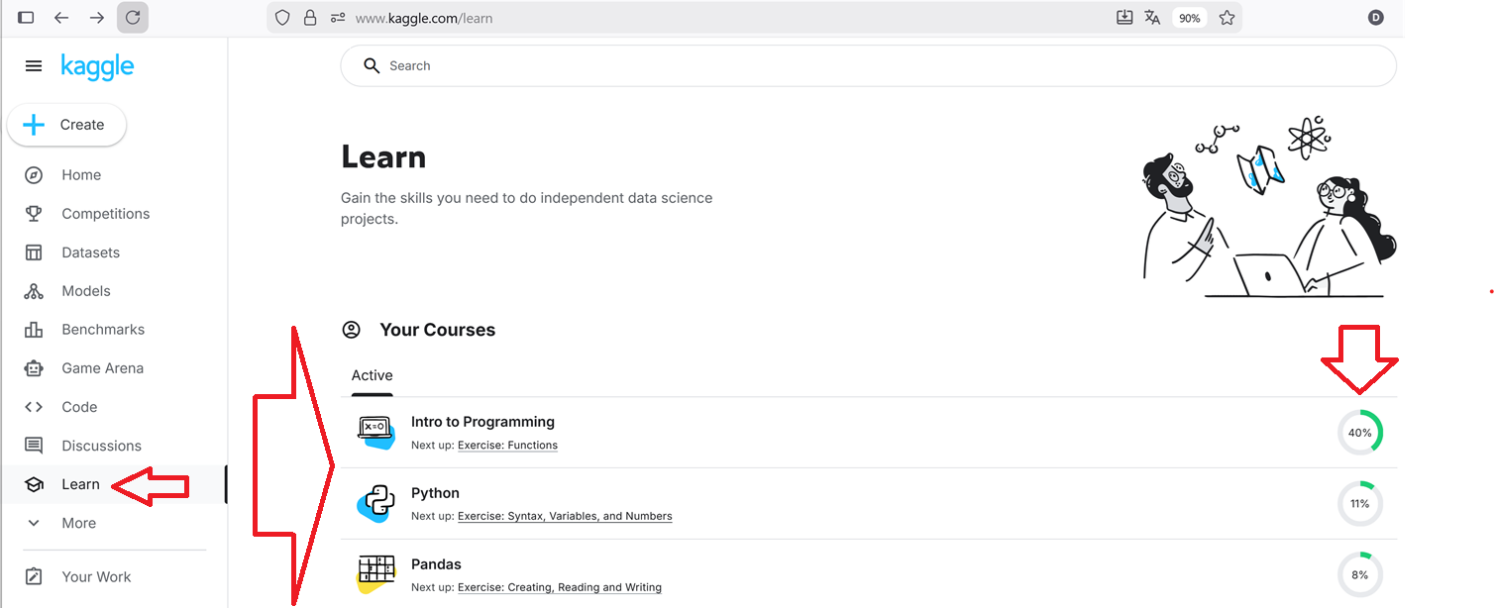Open Exercise: Creating, Reading and Writing link
The image size is (1494, 608).
[559, 587]
